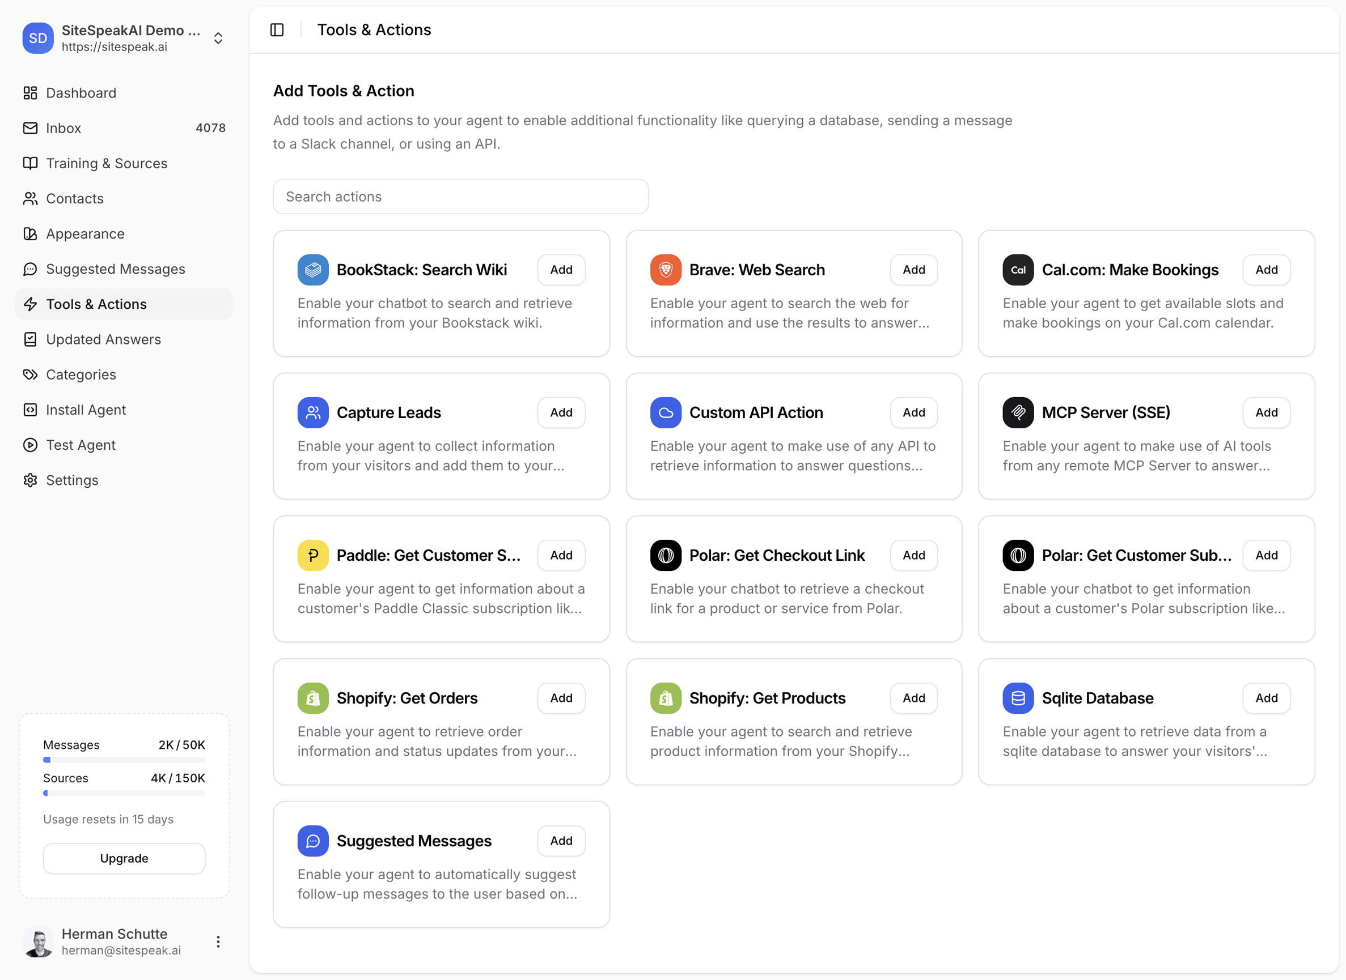The image size is (1346, 980).
Task: Click the MCP Server (SSE) icon
Action: coord(1018,412)
